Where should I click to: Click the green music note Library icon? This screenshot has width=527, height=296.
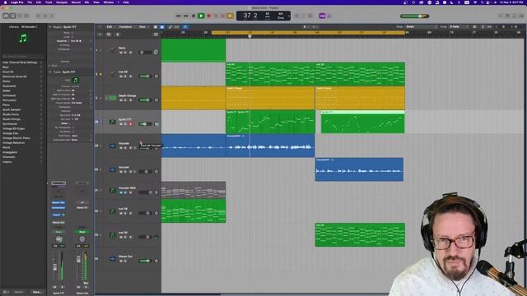click(23, 39)
